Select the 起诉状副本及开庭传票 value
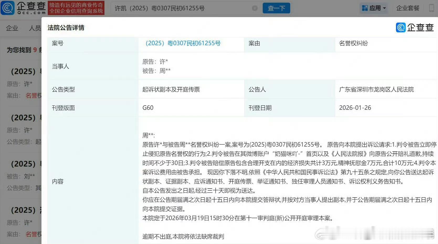Image resolution: width=438 pixels, height=244 pixels. (x=171, y=89)
